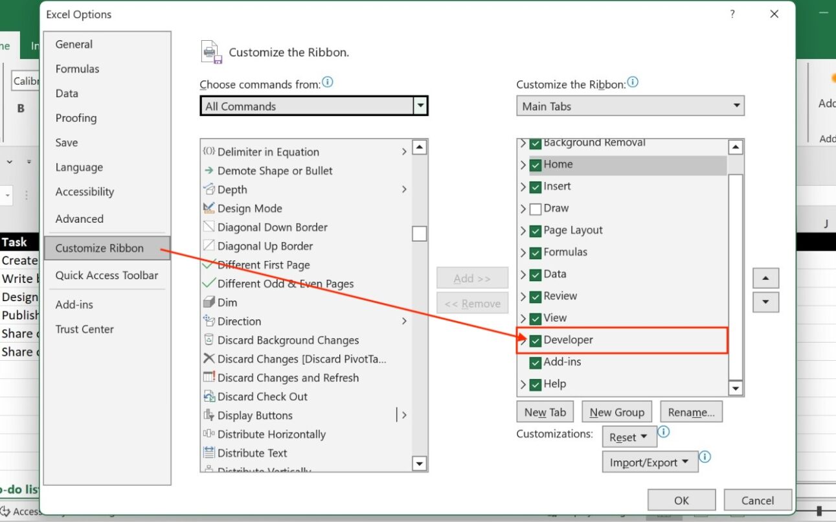The height and width of the screenshot is (522, 836).
Task: Click the info icon next to Choose commands from
Action: [x=328, y=82]
